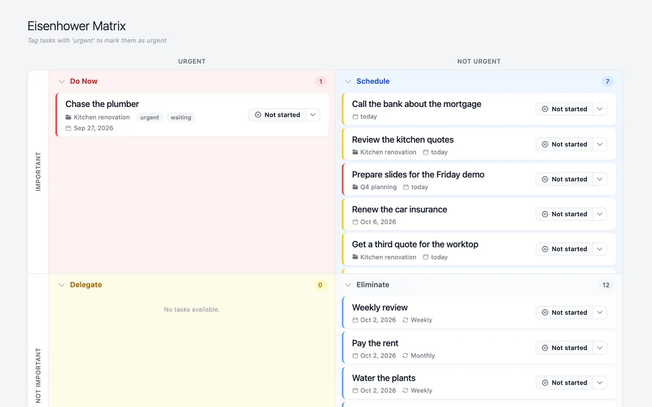The image size is (652, 407).
Task: Collapse the Eliminate quadrant header
Action: tap(348, 285)
